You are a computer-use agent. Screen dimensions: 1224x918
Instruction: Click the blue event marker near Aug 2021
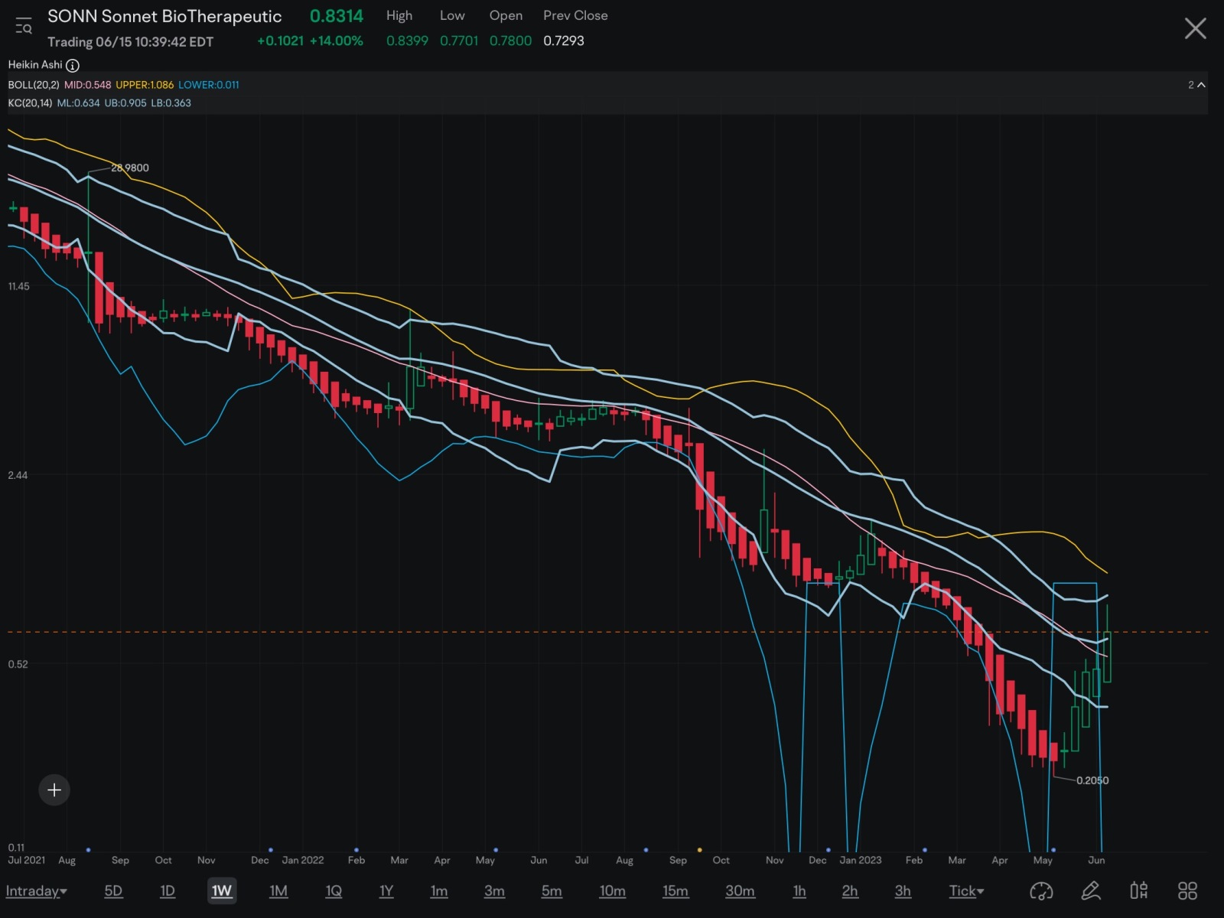coord(88,849)
